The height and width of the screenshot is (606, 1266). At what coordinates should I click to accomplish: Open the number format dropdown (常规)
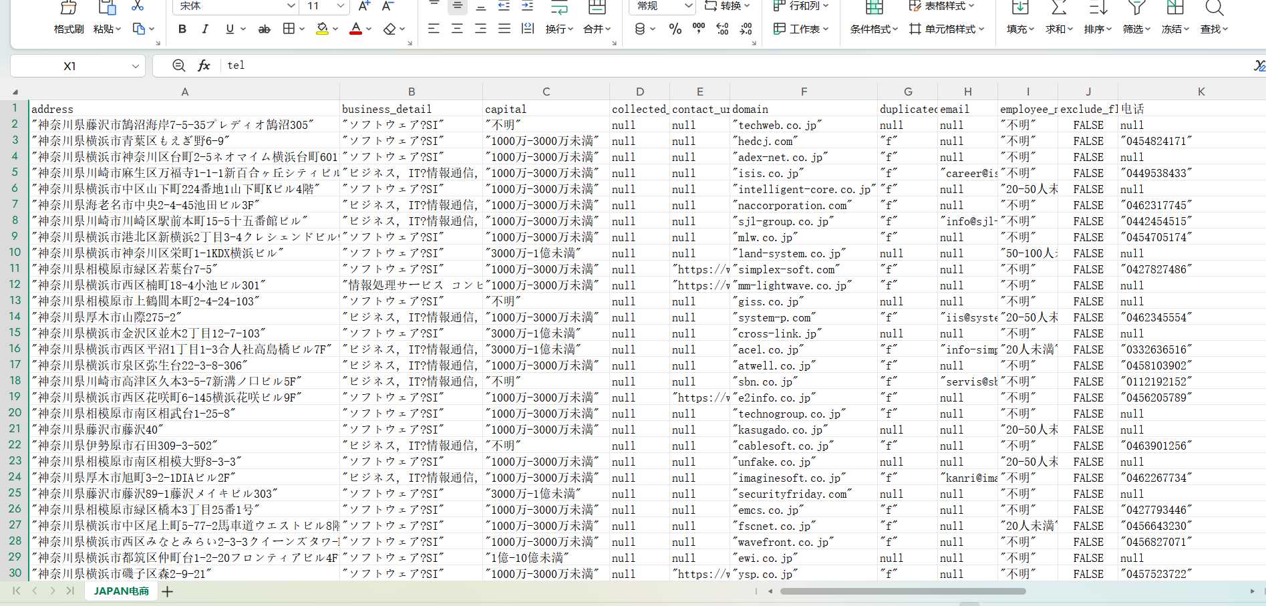689,6
